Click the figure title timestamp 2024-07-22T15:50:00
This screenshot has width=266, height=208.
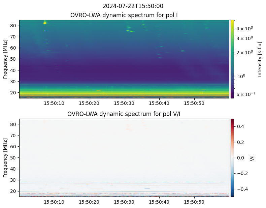(133, 6)
